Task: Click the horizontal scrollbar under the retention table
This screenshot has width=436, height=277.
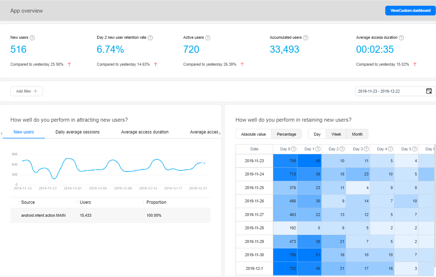Action: 333,276
